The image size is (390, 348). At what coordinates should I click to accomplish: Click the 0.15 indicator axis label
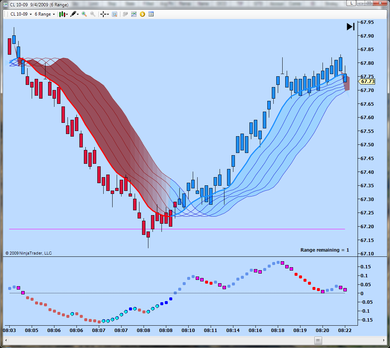[366, 267]
